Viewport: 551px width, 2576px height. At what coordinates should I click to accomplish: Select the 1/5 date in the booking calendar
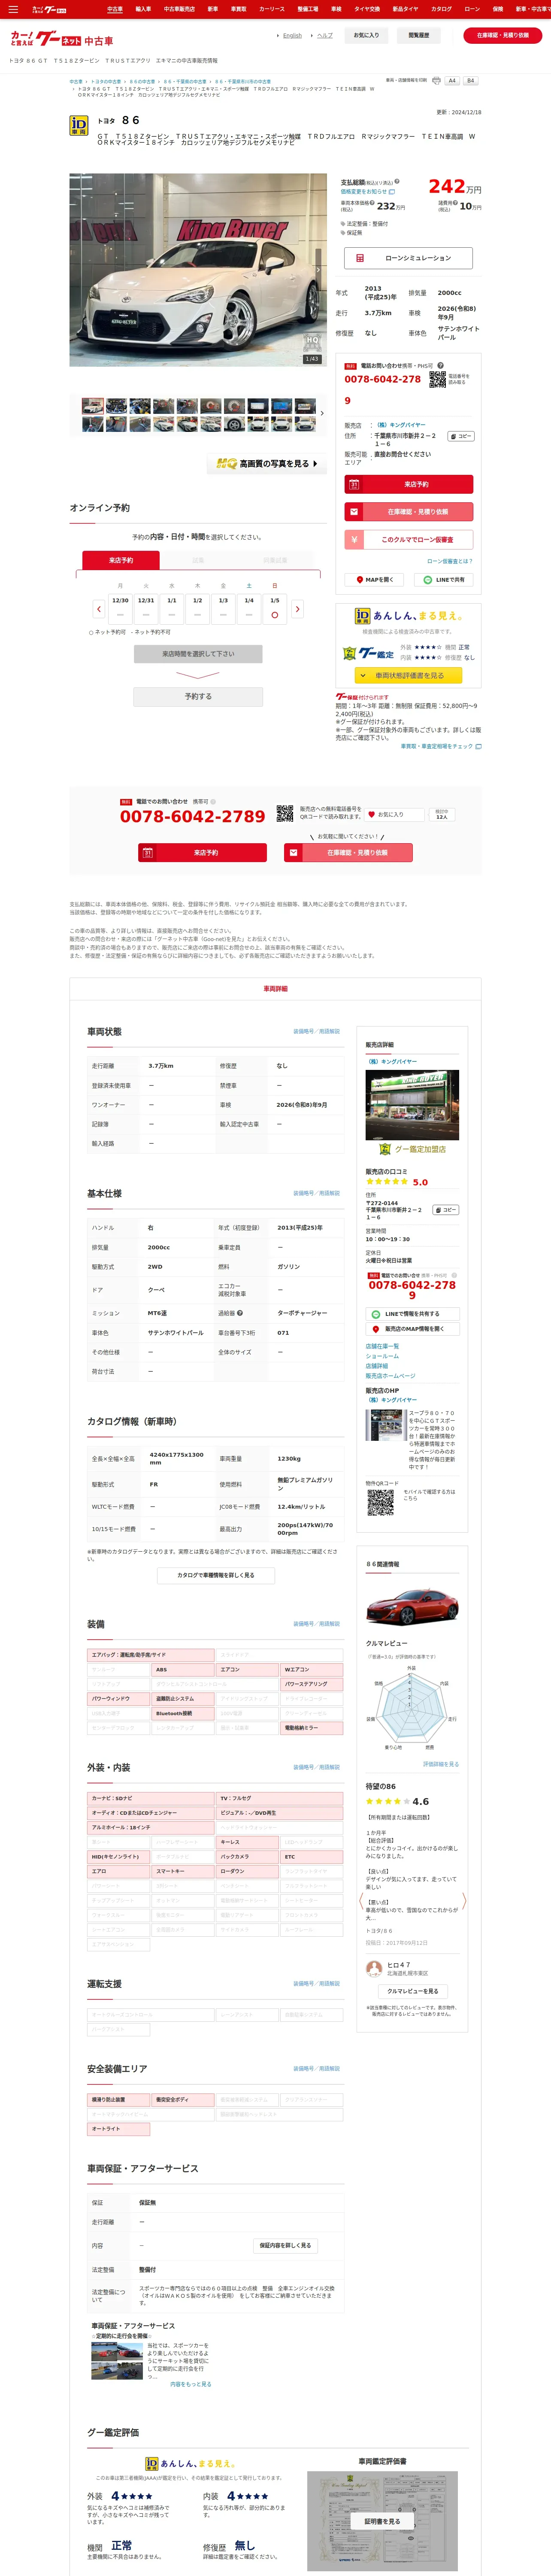[x=275, y=608]
